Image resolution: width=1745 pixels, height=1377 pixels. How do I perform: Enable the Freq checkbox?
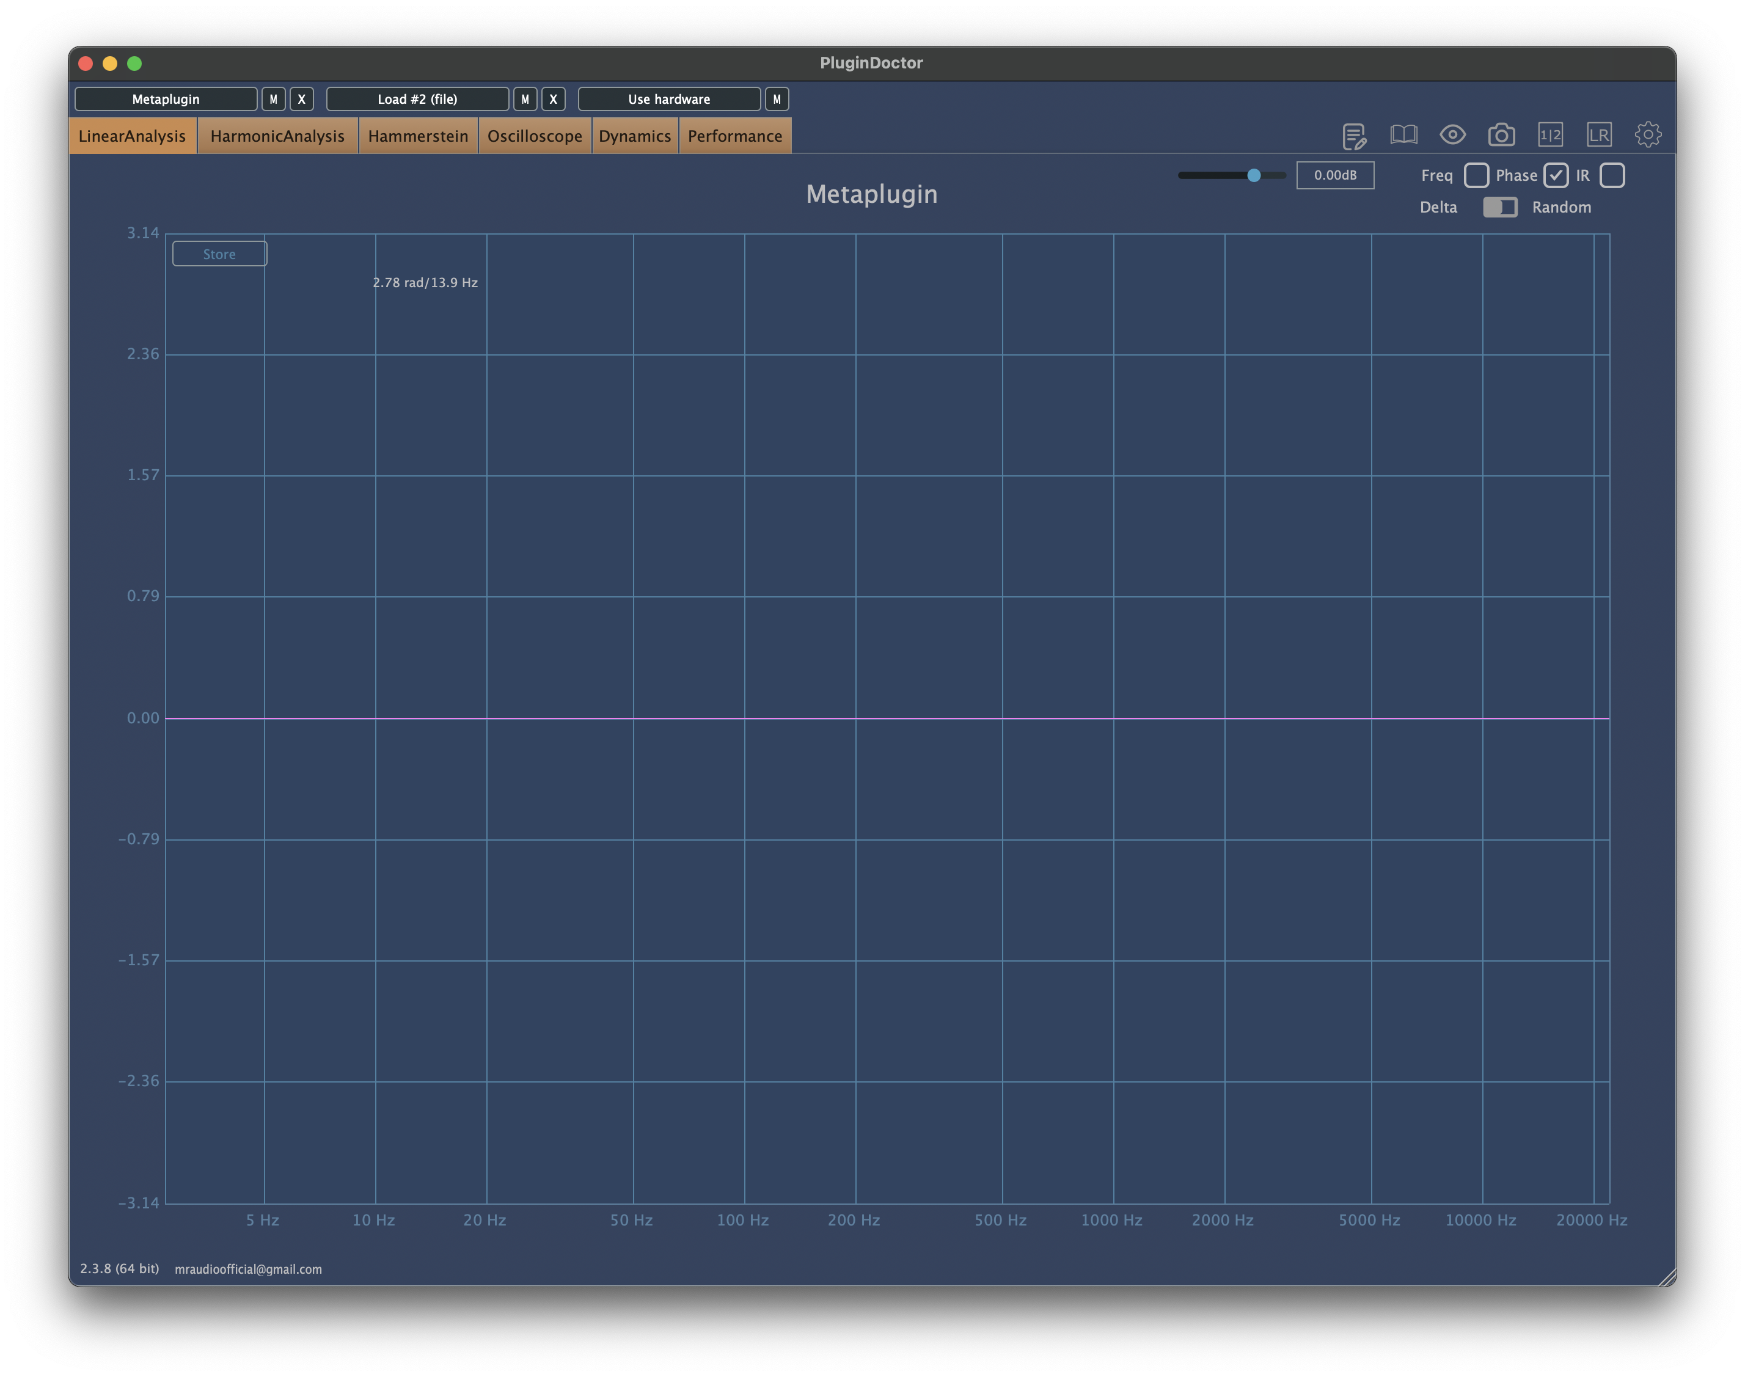pyautogui.click(x=1477, y=175)
